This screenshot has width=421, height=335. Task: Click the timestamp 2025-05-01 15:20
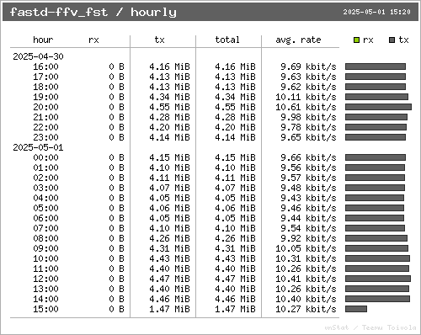(376, 12)
